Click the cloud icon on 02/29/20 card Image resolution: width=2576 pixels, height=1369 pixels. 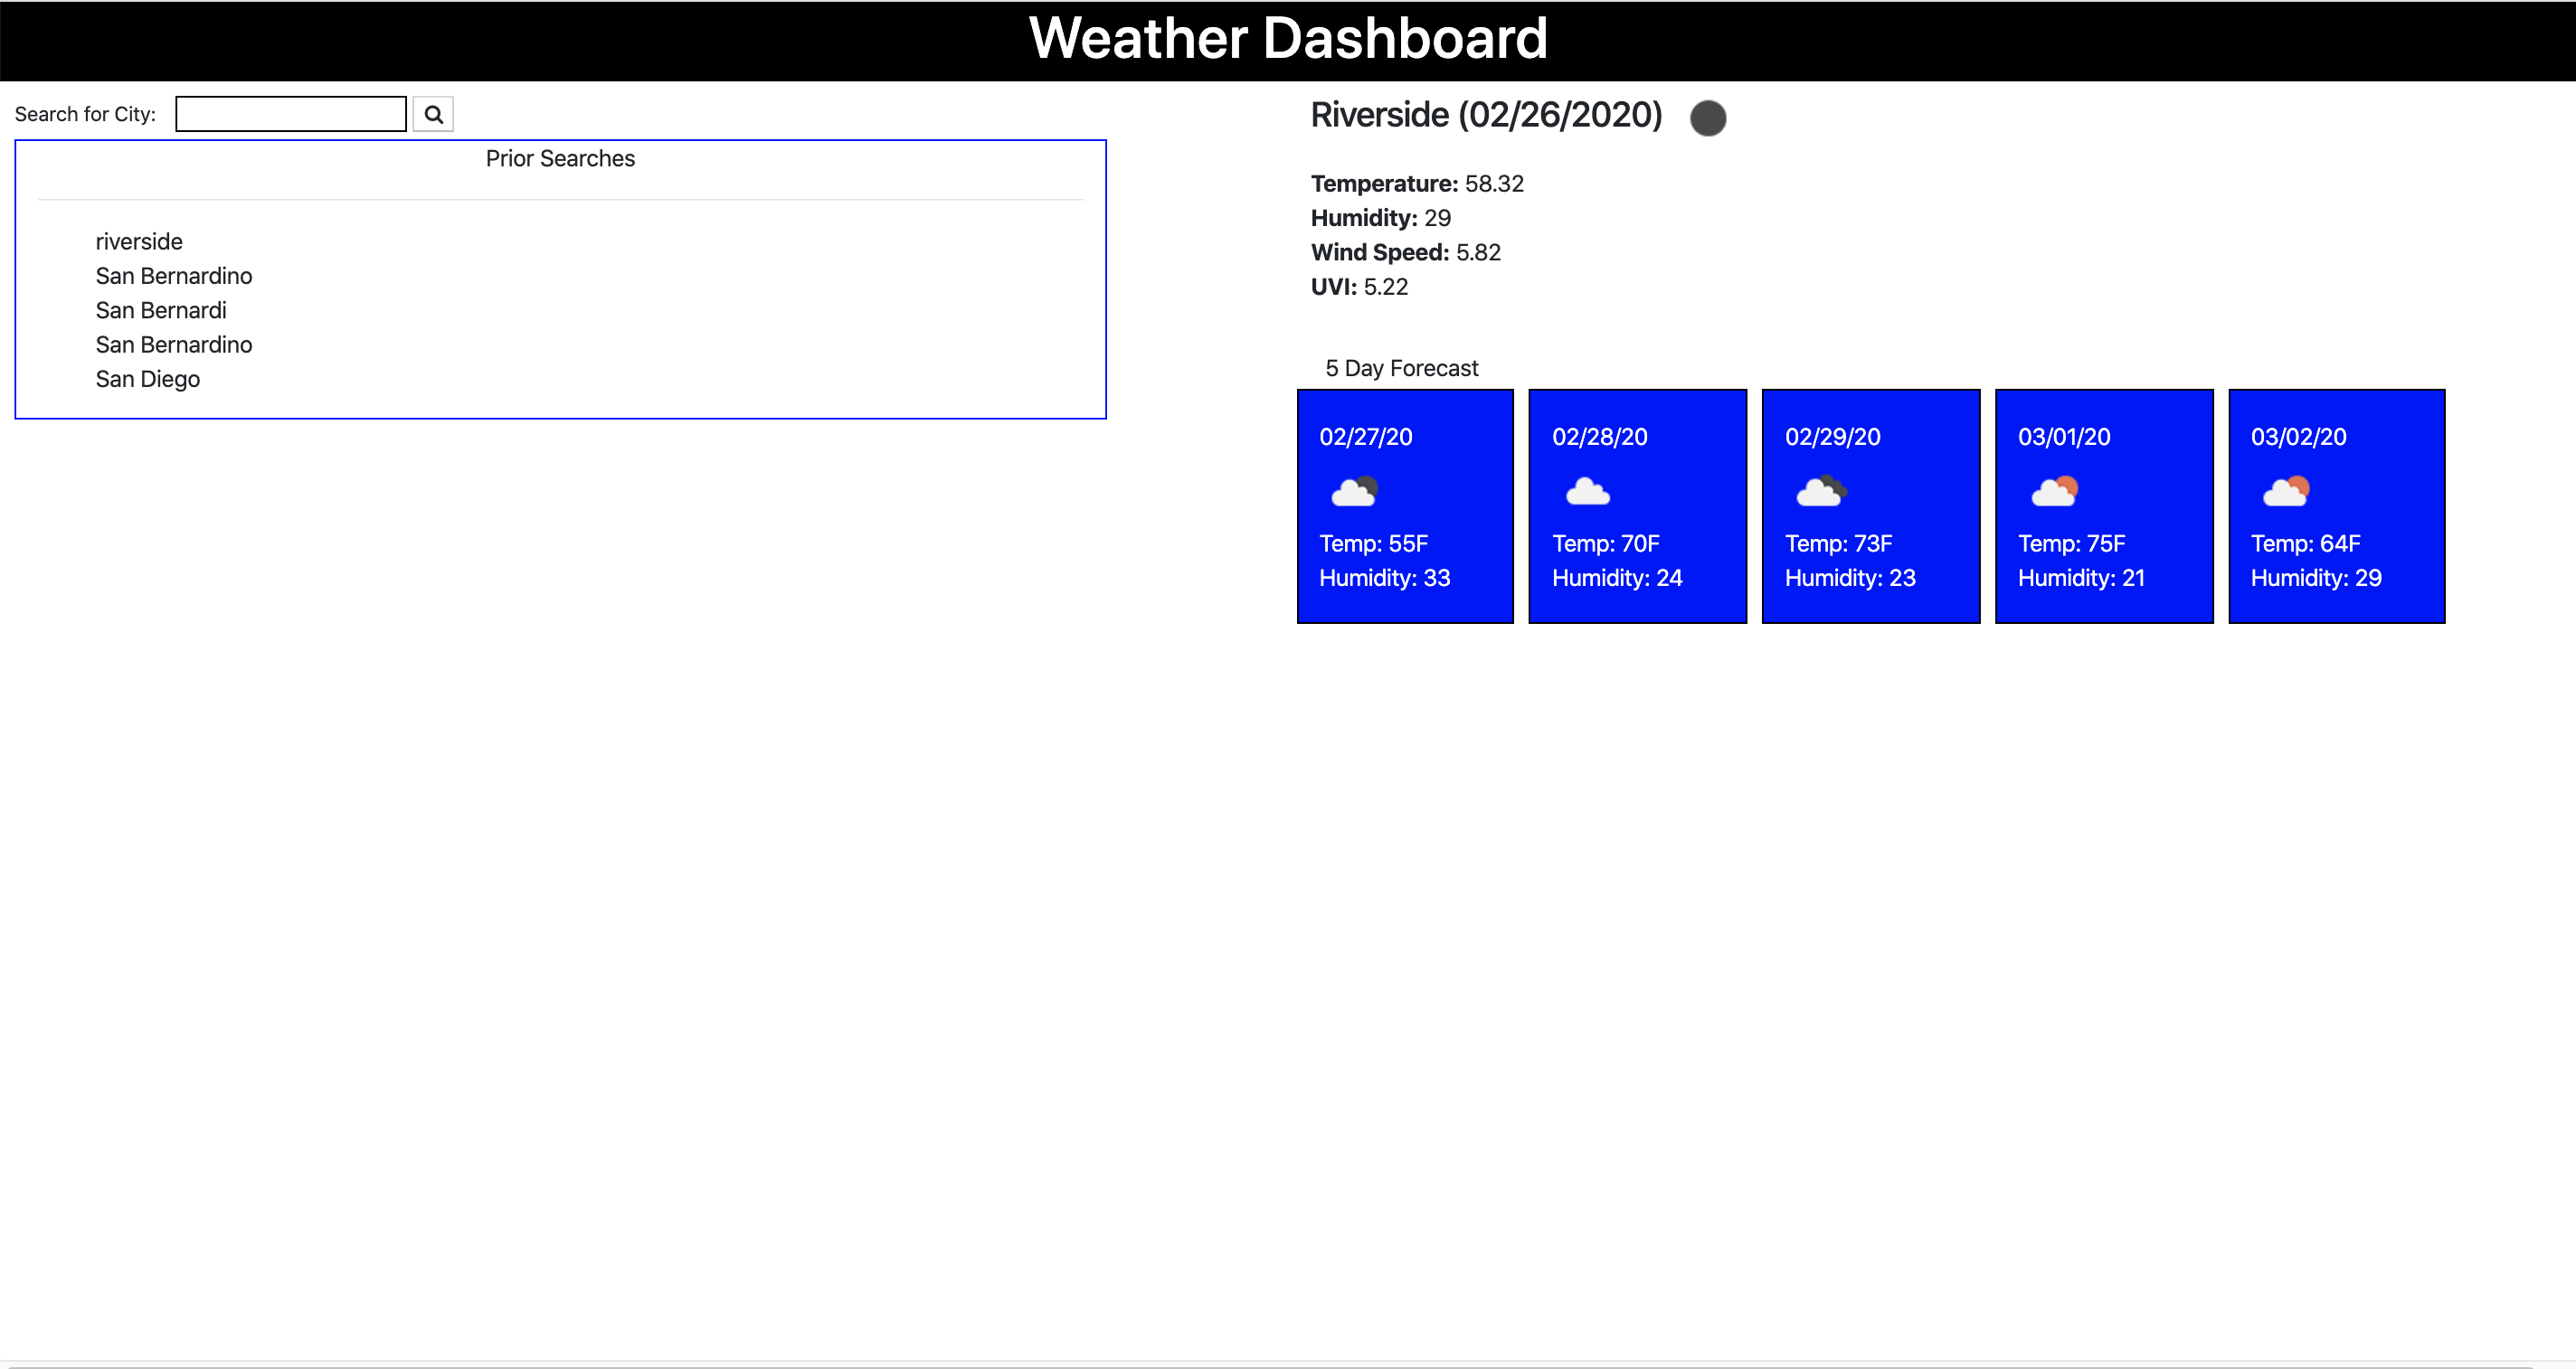pyautogui.click(x=1821, y=491)
